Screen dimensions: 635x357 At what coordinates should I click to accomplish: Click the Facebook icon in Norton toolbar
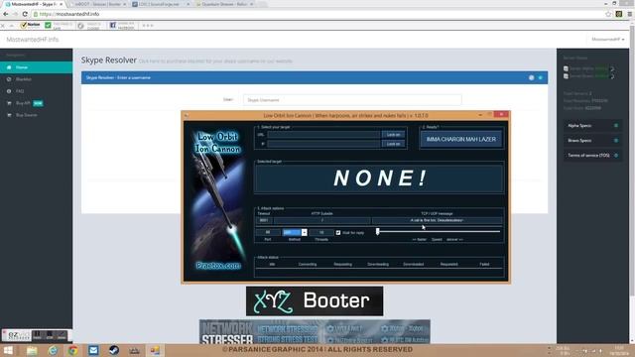113,25
